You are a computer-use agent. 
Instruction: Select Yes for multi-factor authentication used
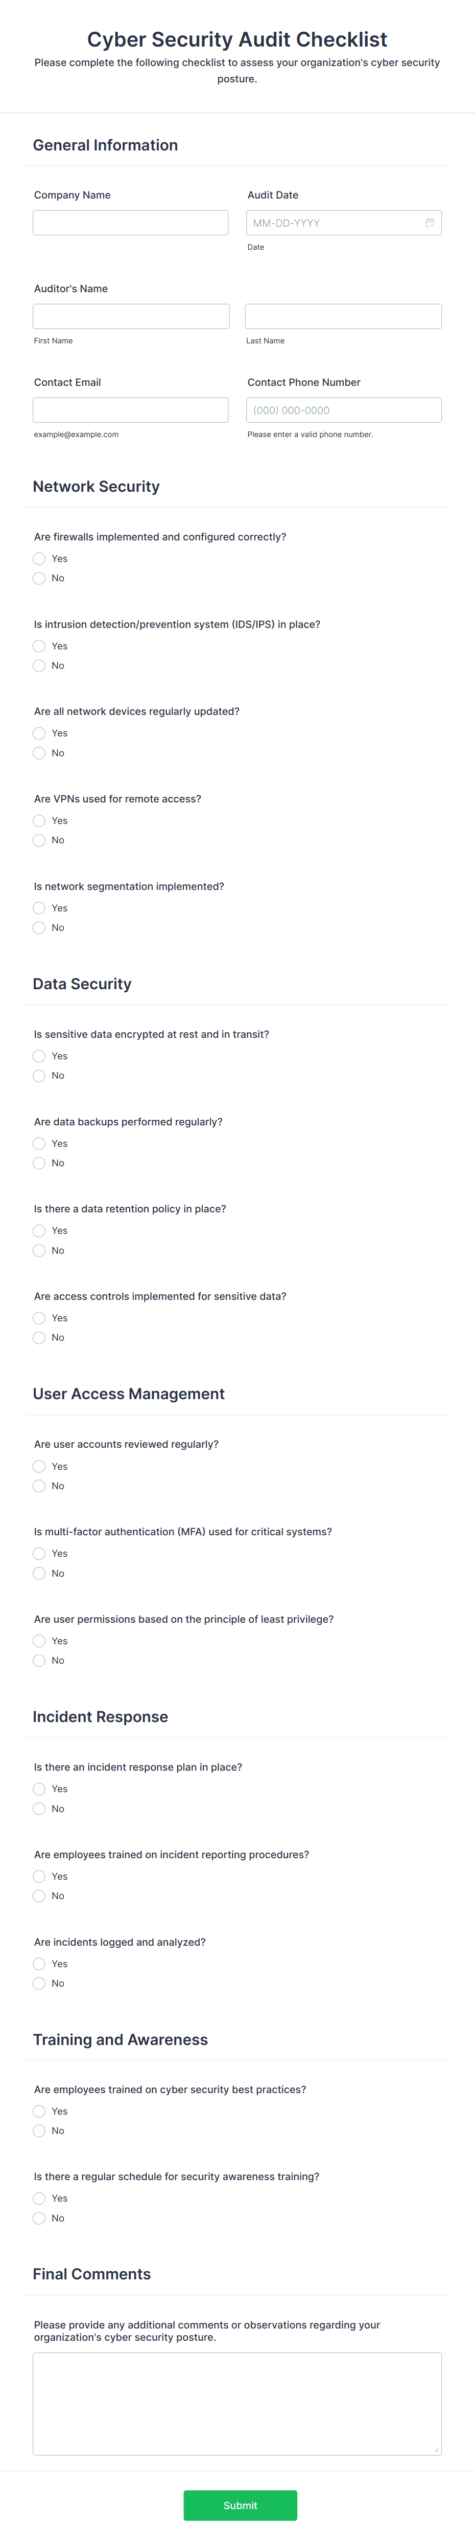pos(38,1553)
